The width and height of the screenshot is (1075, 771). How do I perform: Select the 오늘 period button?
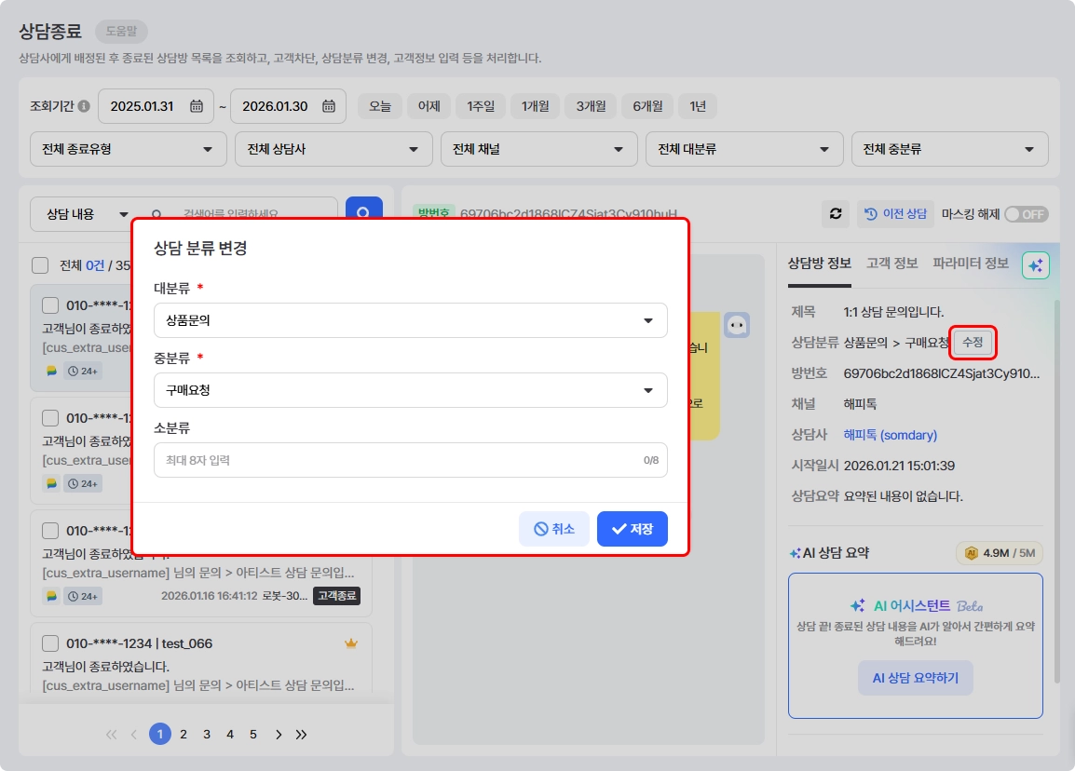coord(380,106)
